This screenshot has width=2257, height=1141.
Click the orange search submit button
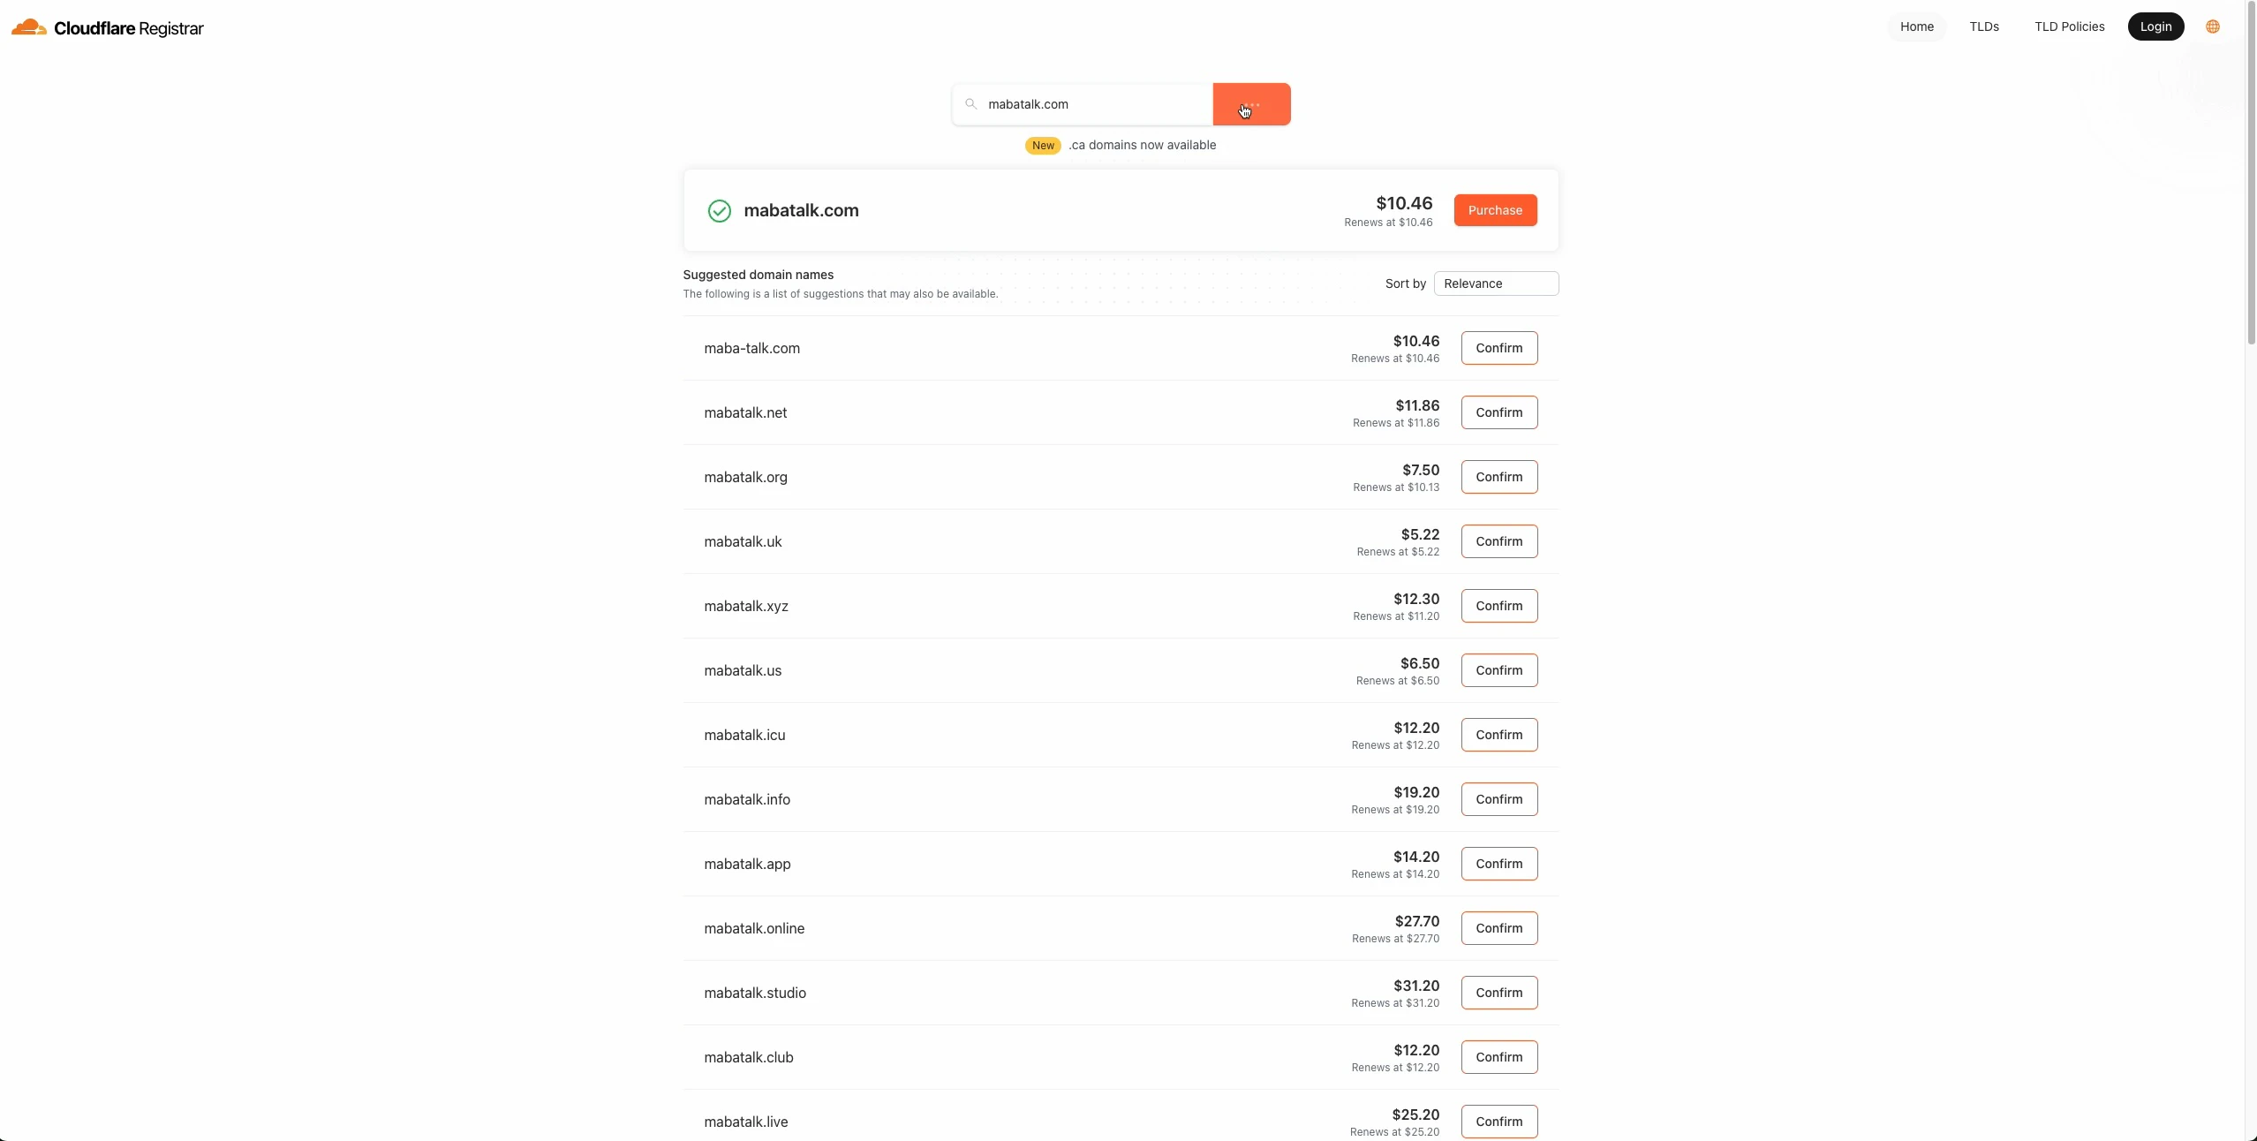point(1251,103)
